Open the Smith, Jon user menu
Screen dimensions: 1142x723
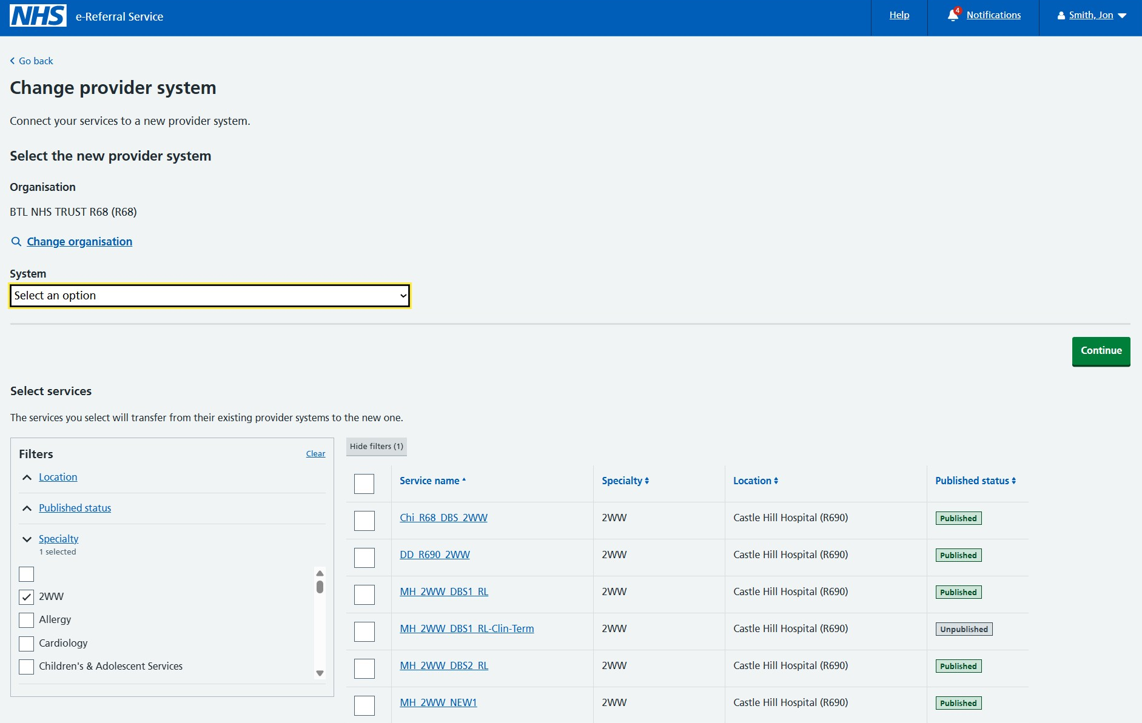tap(1092, 16)
